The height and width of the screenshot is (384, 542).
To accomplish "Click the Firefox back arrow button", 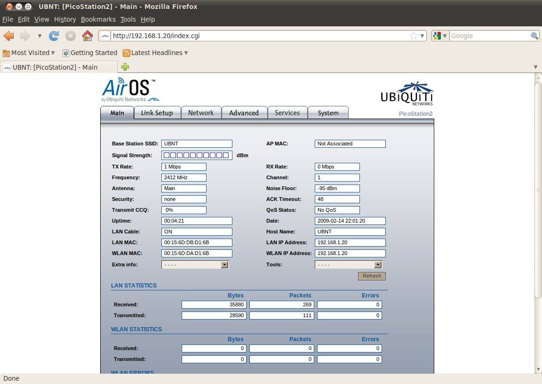I will click(9, 36).
